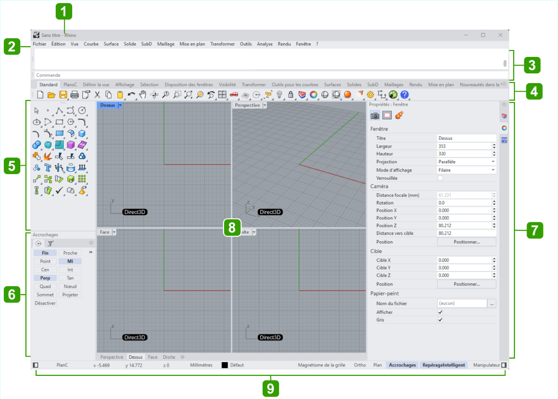Viewport: 558px width, 399px height.
Task: Click the red car named views icon
Action: [x=234, y=95]
